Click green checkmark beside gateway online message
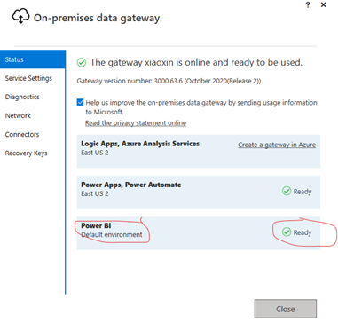This screenshot has height=330, width=338. [x=82, y=62]
